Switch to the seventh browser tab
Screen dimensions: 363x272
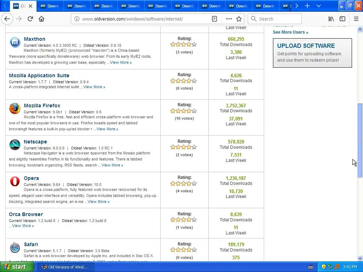(x=185, y=6)
